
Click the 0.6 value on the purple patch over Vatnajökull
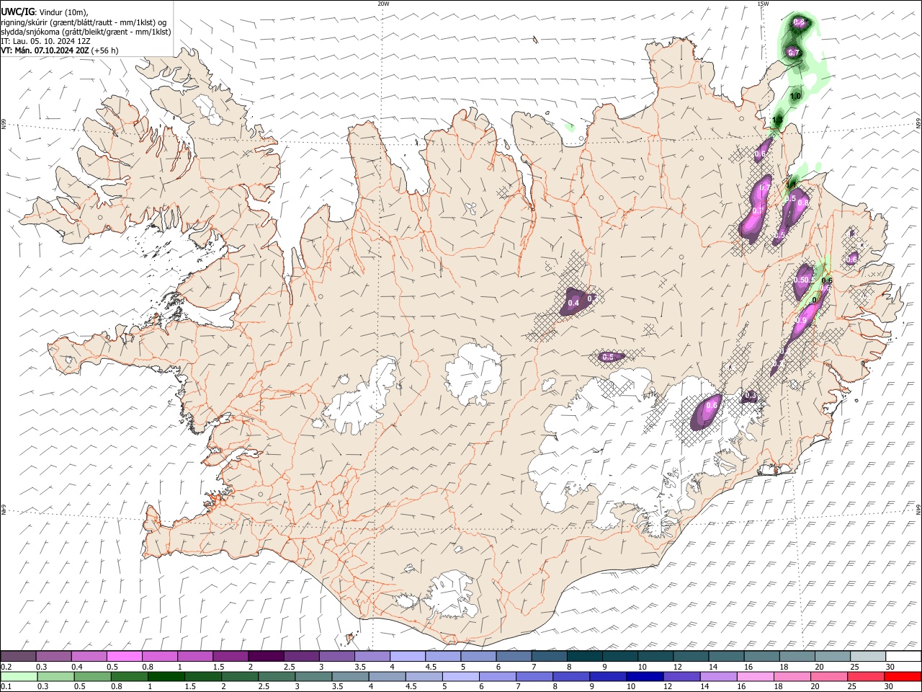(712, 406)
